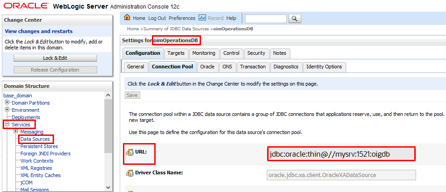Select Deployments in the tree

tap(26, 117)
